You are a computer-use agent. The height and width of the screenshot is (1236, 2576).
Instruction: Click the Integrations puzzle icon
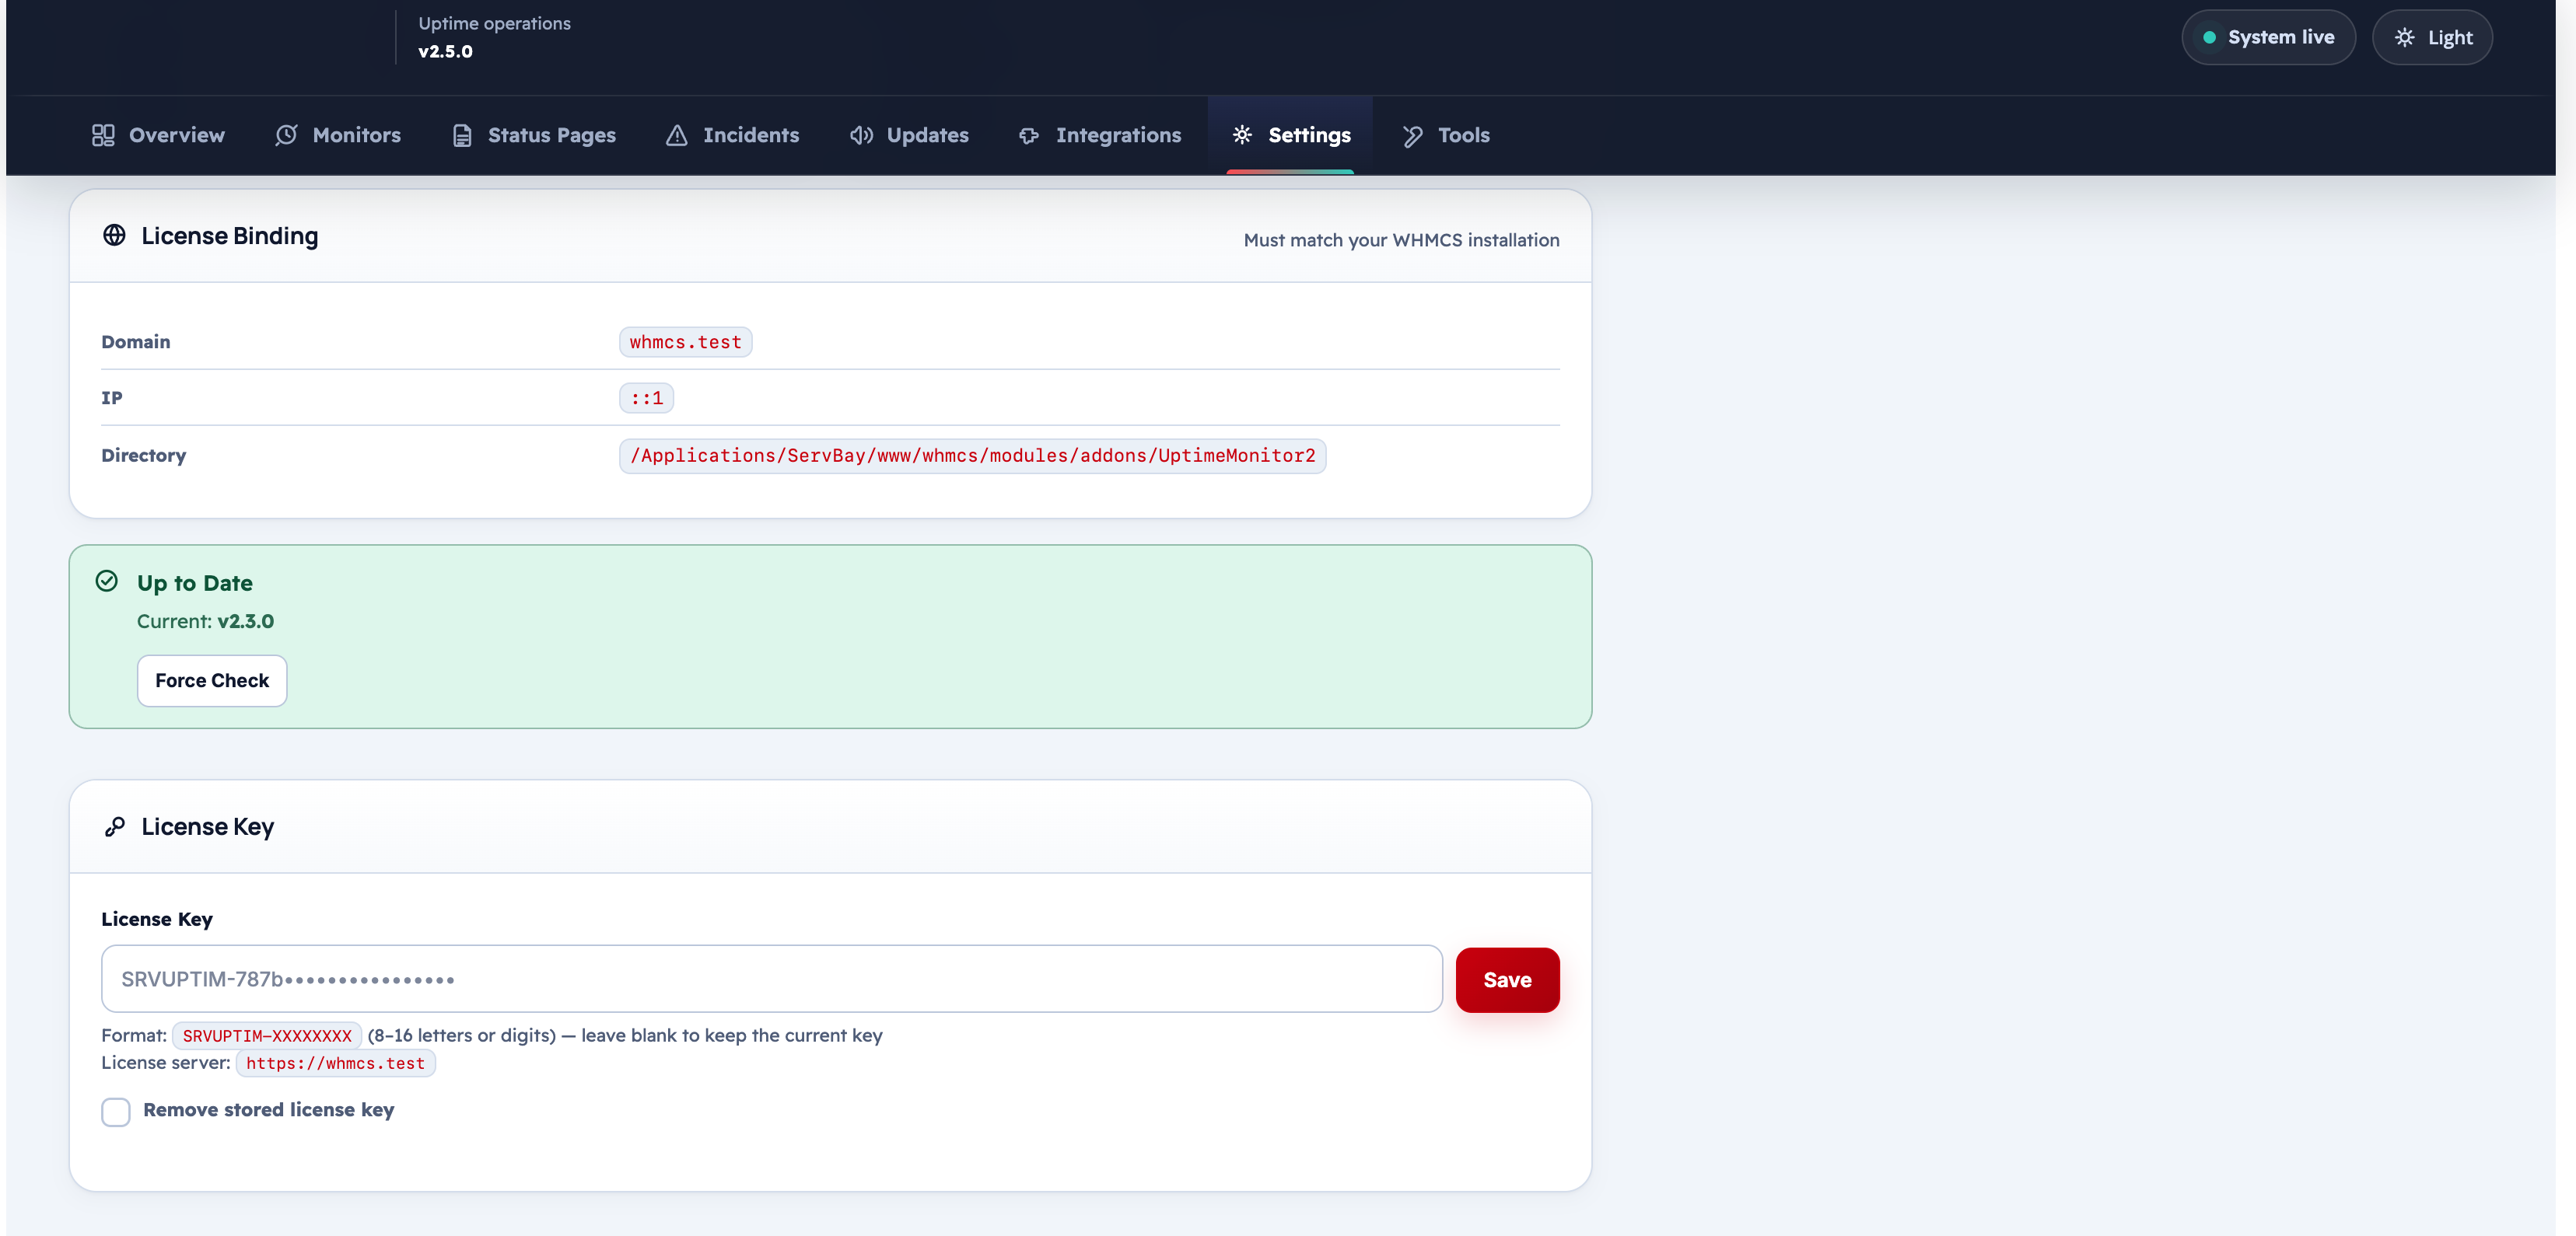click(1029, 135)
